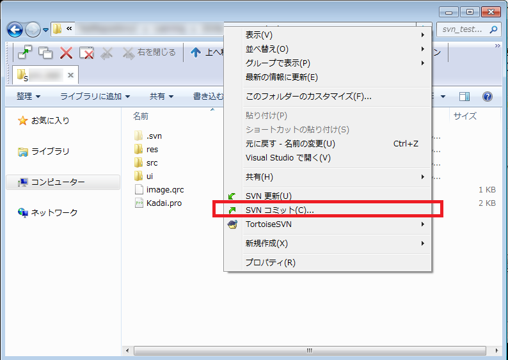Select the src folder
The height and width of the screenshot is (360, 508).
146,163
